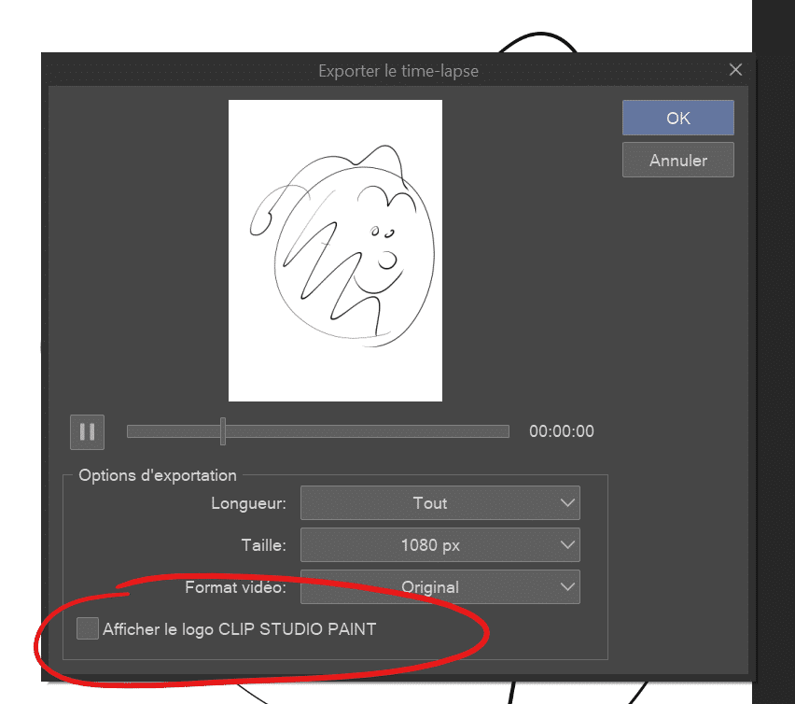Click the Options d'exportation group label

point(158,475)
